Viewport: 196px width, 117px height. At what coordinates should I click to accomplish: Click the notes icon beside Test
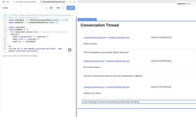[51, 8]
